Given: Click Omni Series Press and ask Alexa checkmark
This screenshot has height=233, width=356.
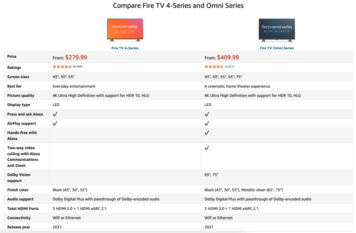Looking at the screenshot, I should coord(207,114).
